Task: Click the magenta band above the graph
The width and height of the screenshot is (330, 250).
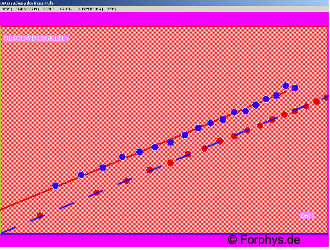Action: (164, 19)
